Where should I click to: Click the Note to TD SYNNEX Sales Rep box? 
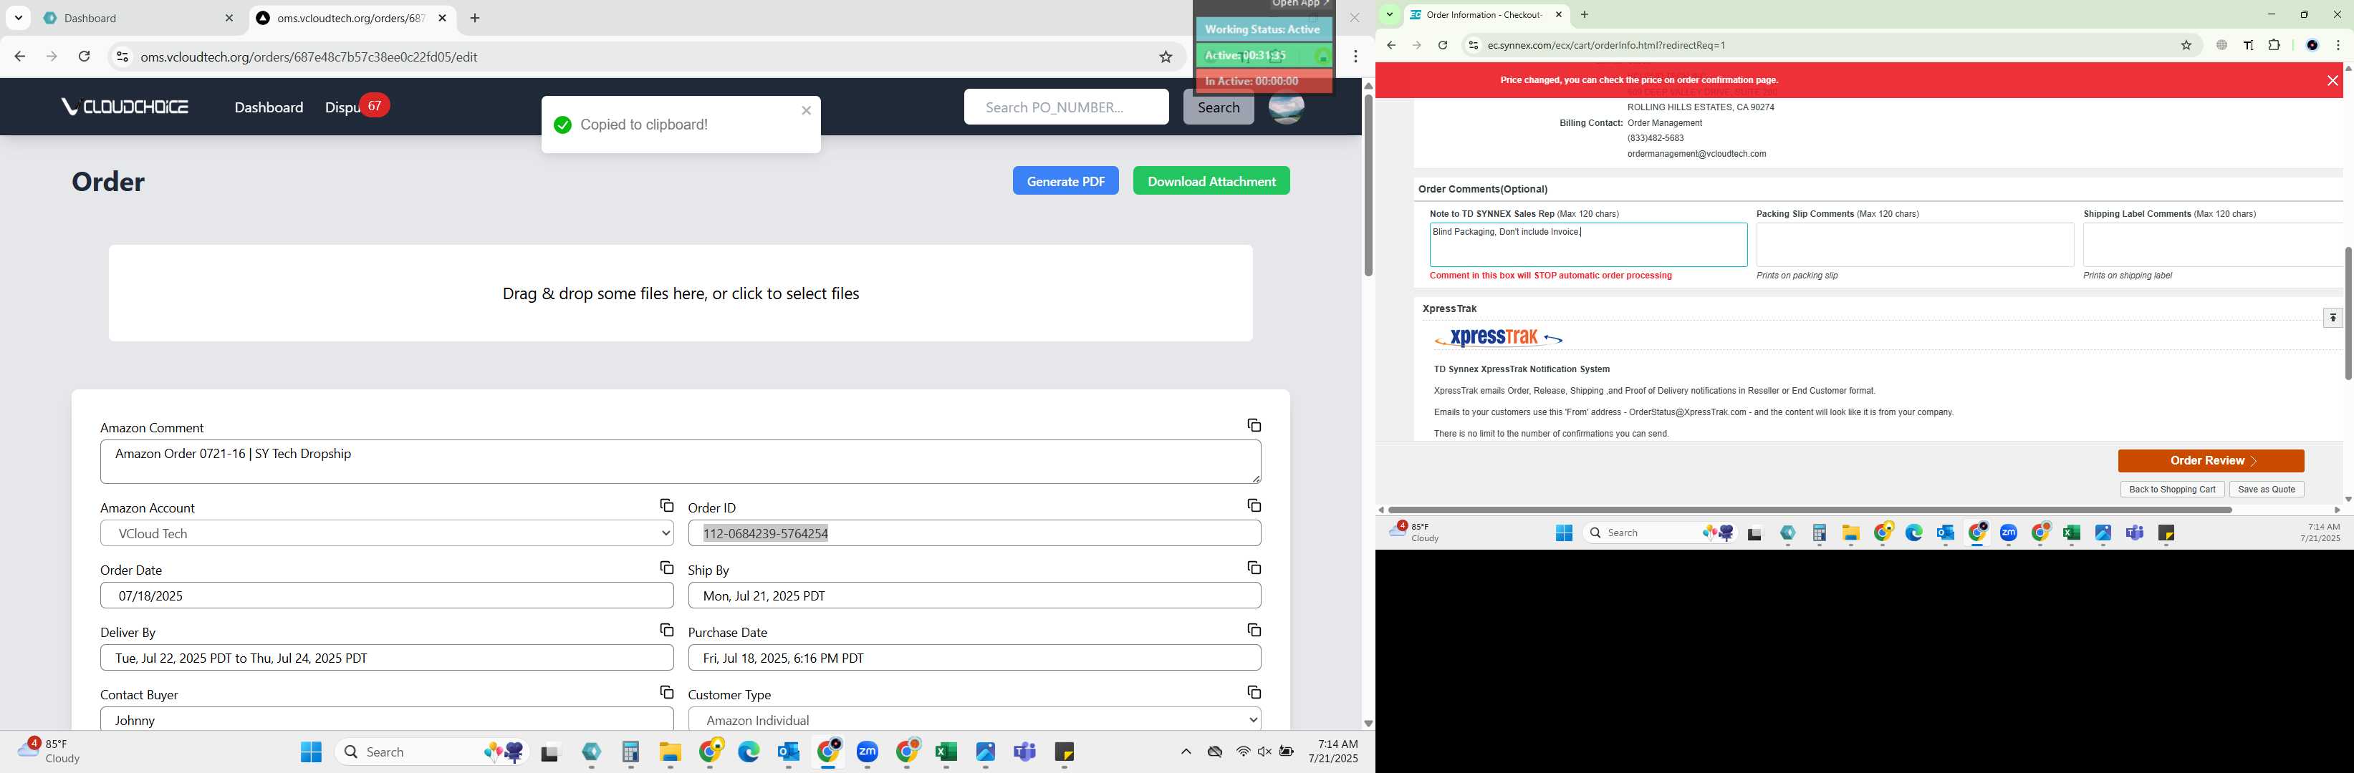[x=1588, y=245]
